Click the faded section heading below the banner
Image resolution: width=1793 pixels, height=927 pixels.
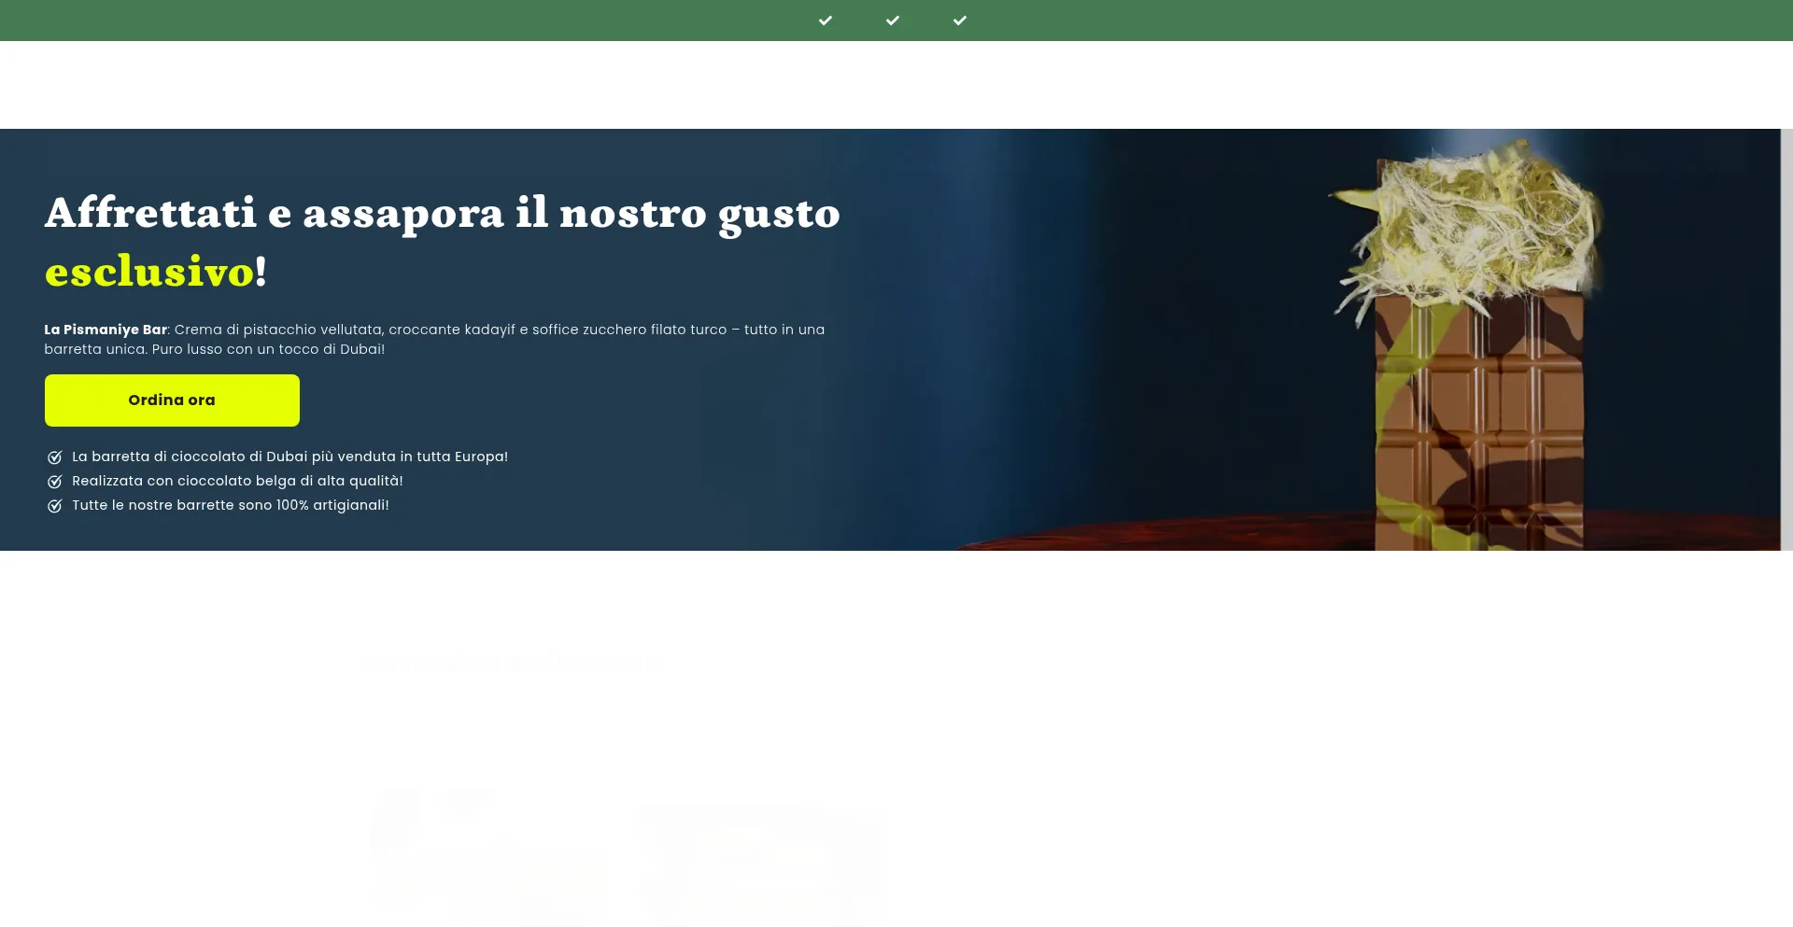512,664
